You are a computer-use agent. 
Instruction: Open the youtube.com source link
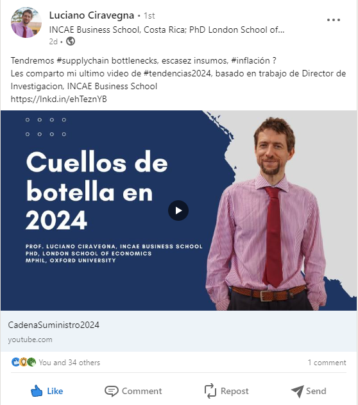click(30, 340)
